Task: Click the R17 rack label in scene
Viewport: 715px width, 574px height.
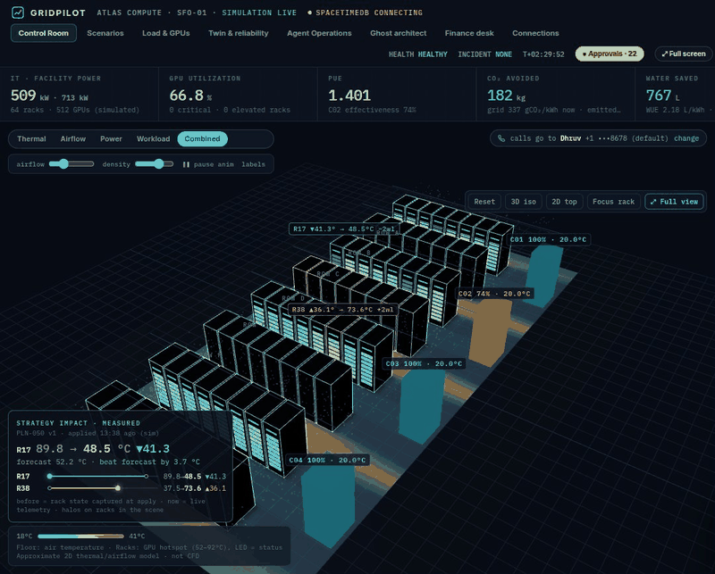Action: click(x=344, y=229)
